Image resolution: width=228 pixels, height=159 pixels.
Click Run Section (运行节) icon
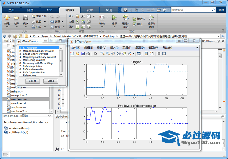click(134, 19)
